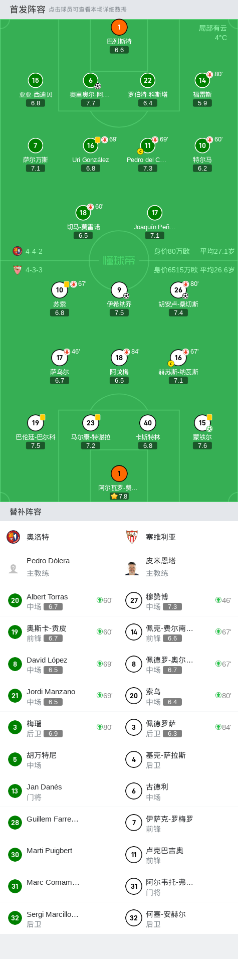Image resolution: width=238 pixels, height=959 pixels.
Task: Tap goalkeeper number 1 巴列斯特 circle
Action: pos(119,27)
